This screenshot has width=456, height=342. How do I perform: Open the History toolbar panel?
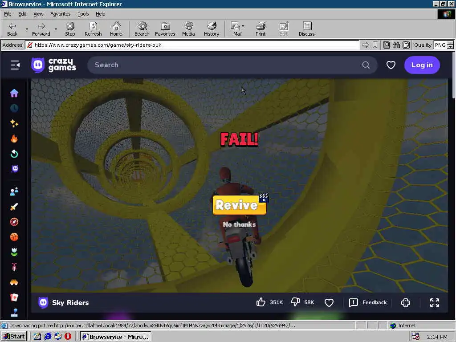[x=212, y=29]
